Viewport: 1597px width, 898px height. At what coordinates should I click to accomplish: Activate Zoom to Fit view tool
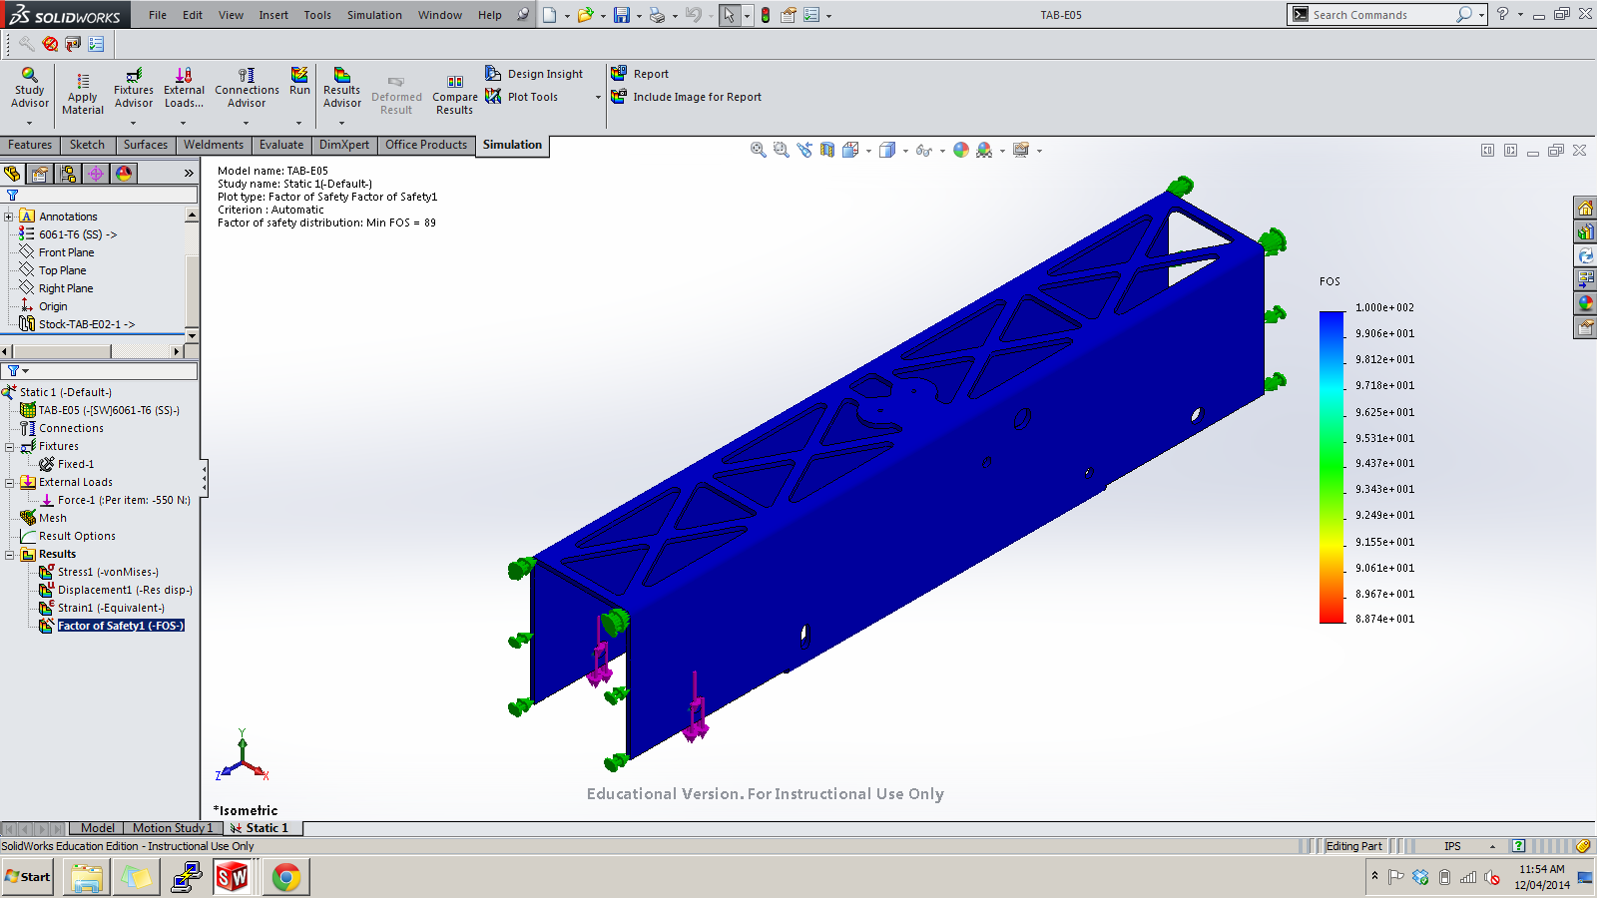point(758,149)
